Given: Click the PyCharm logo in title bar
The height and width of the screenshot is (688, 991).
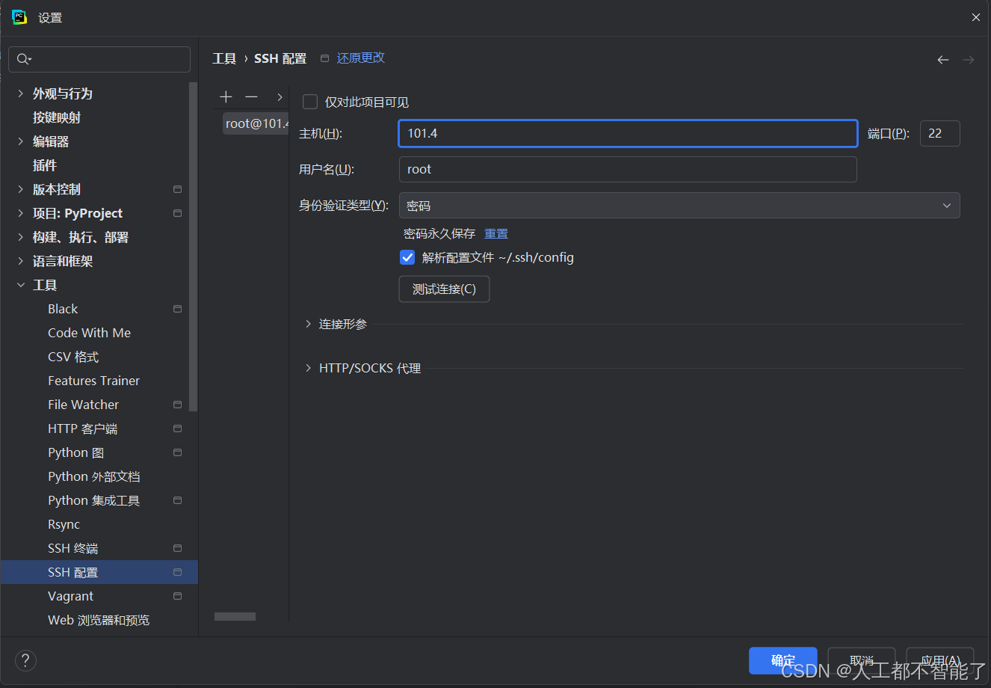Looking at the screenshot, I should click(19, 17).
